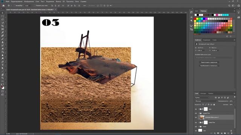Pick the red swatch in Swatches panel
241x135 pixels.
(x=195, y=19)
